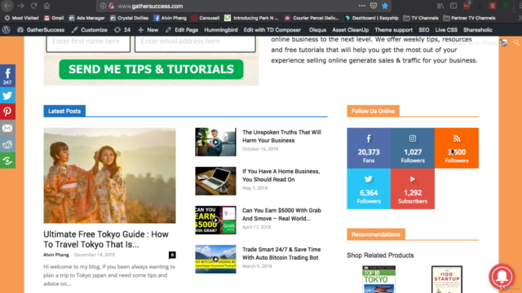Open GatherSuccess admin bar menu
Image resolution: width=522 pixels, height=293 pixels.
(x=41, y=30)
